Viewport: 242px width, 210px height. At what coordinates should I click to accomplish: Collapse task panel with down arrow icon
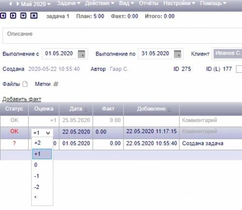click(23, 16)
